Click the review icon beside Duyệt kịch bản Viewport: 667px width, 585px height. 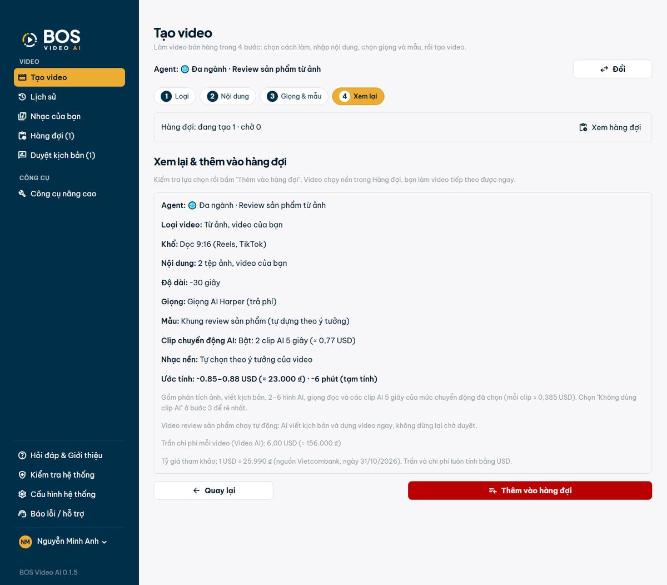pyautogui.click(x=22, y=155)
